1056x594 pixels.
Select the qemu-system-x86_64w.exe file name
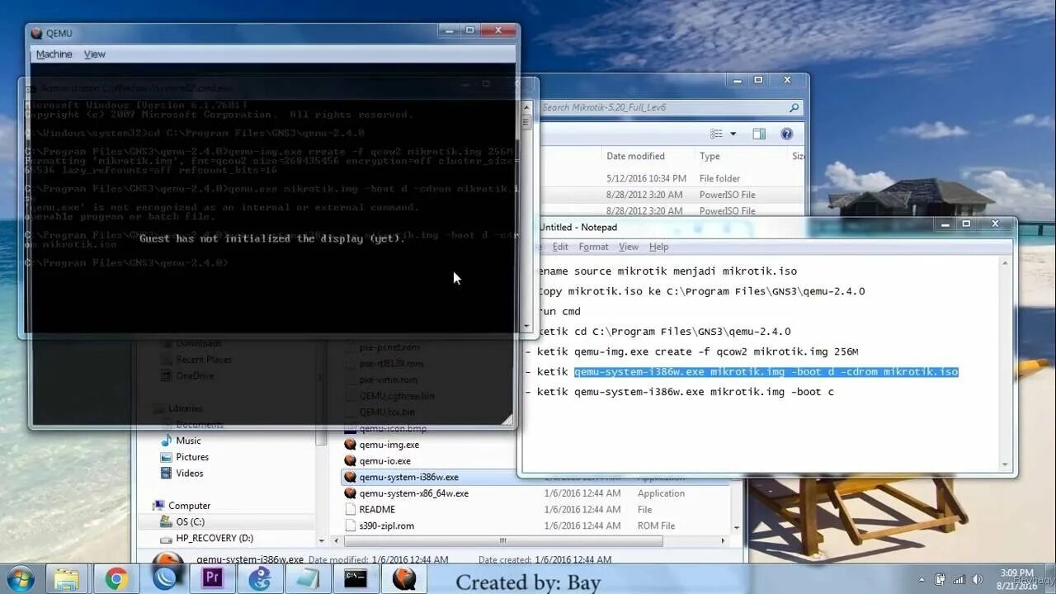(x=414, y=493)
